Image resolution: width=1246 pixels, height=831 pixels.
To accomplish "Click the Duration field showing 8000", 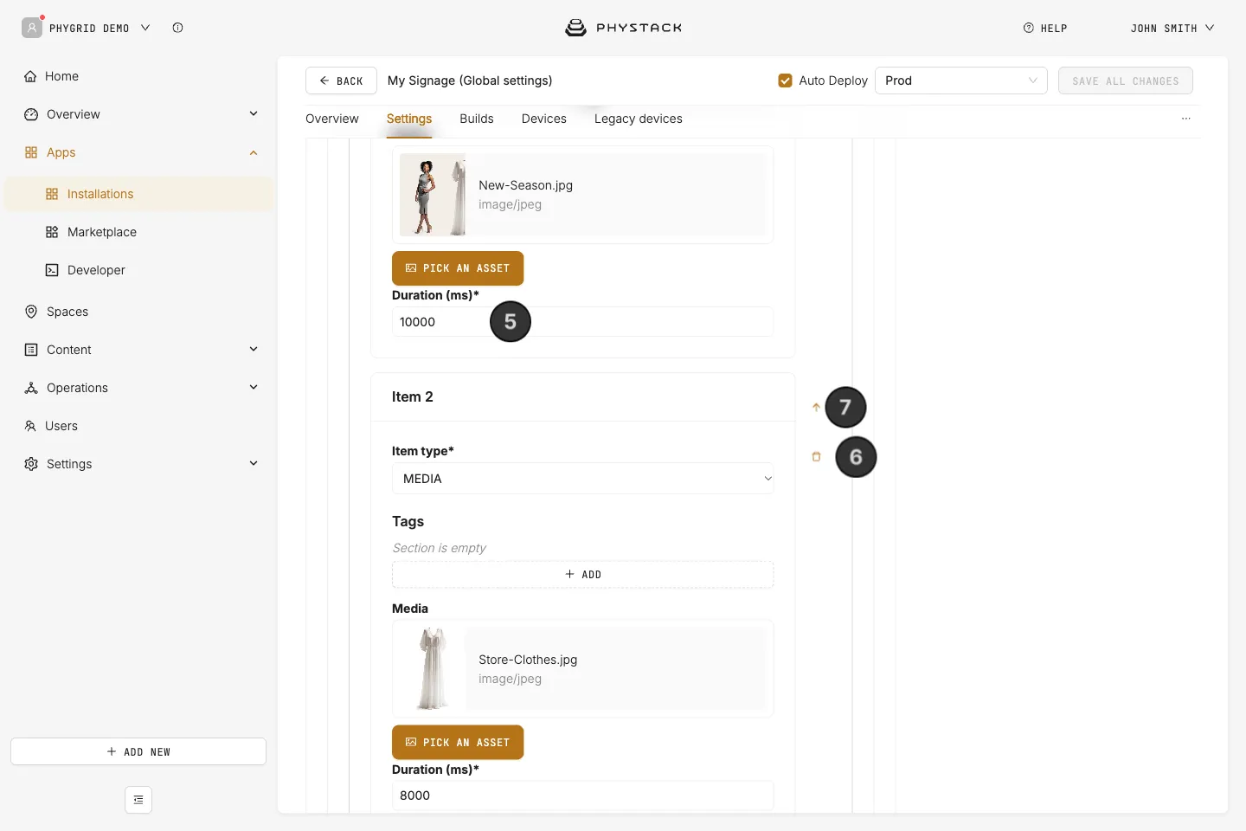I will (582, 796).
